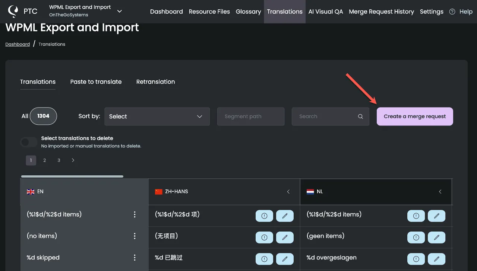View Merge Request History
Image resolution: width=477 pixels, height=271 pixels.
pos(381,12)
